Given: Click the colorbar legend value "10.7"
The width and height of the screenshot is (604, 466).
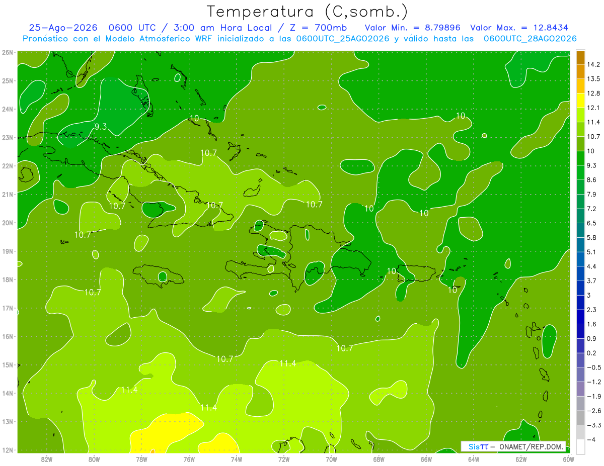Looking at the screenshot, I should click(593, 136).
